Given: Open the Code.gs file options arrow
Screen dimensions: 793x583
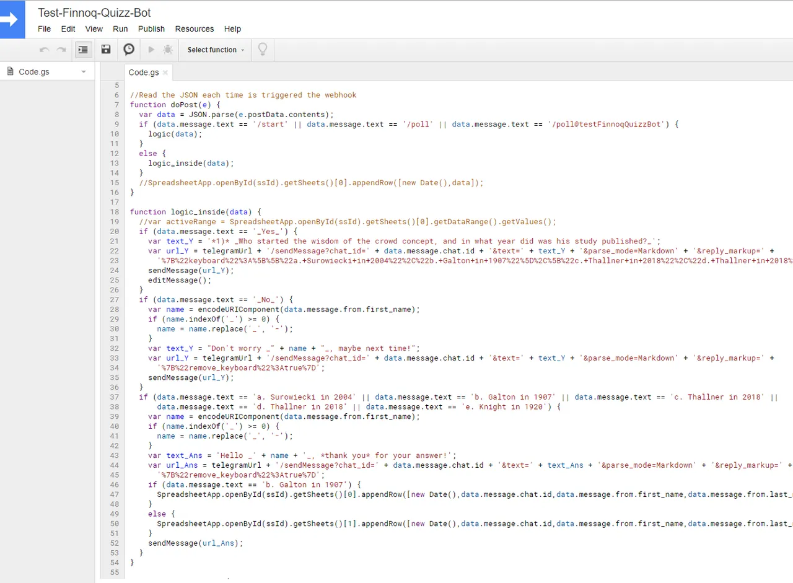Looking at the screenshot, I should coord(84,72).
